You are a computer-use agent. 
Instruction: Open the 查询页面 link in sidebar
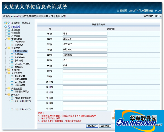coord(26,23)
